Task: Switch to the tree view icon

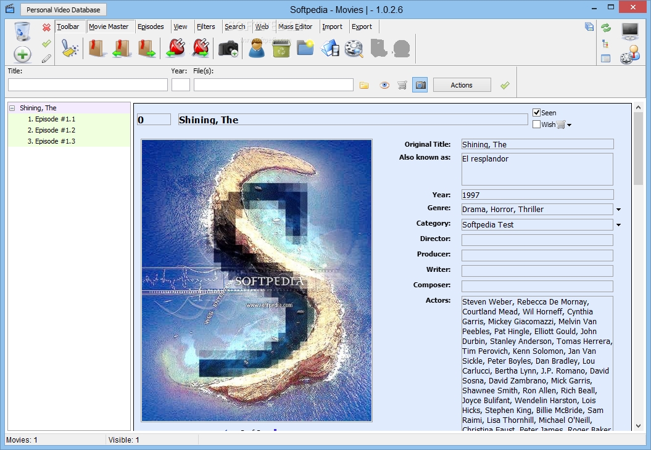Action: [605, 43]
